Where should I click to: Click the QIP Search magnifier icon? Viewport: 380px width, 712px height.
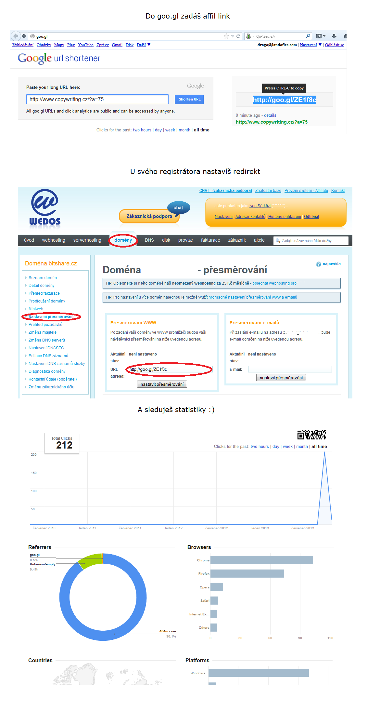(x=308, y=36)
